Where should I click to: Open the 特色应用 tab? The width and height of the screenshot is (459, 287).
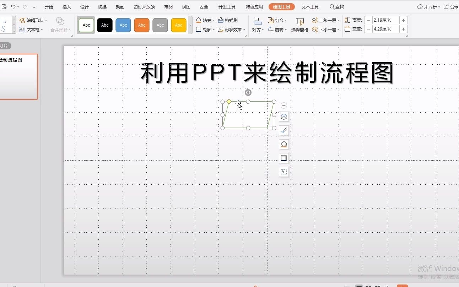point(254,7)
